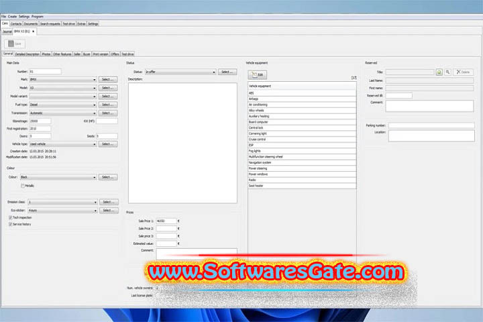Switch to the Extras tab
The image size is (483, 322).
click(x=81, y=23)
